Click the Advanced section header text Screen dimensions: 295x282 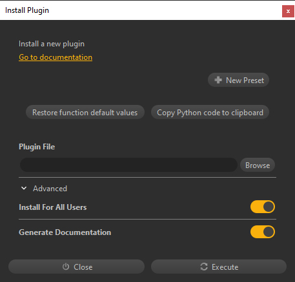click(50, 189)
